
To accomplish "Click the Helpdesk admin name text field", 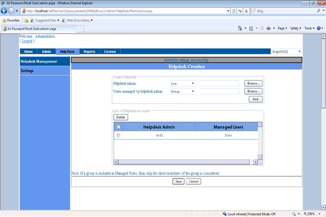I will coord(220,83).
